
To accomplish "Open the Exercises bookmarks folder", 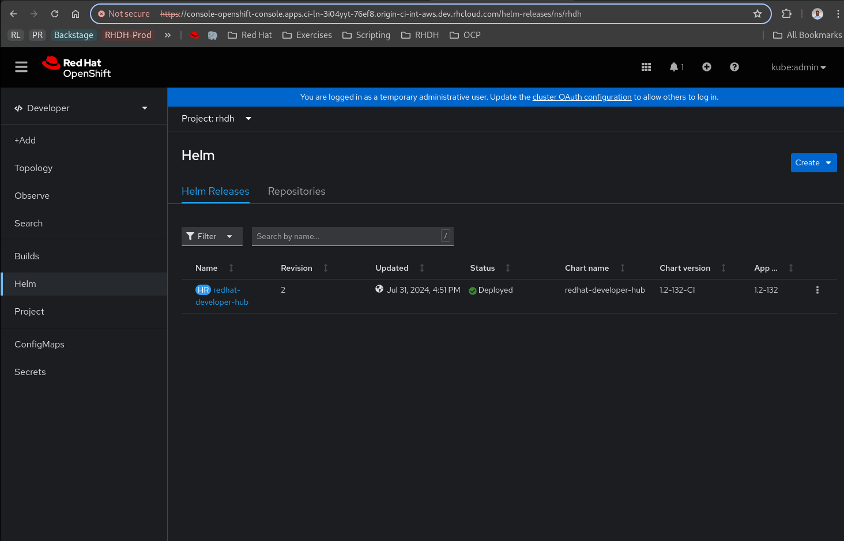I will click(307, 35).
